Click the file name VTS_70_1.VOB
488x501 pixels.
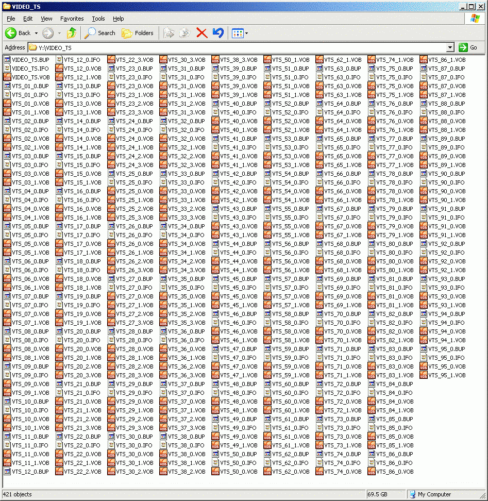343,340
